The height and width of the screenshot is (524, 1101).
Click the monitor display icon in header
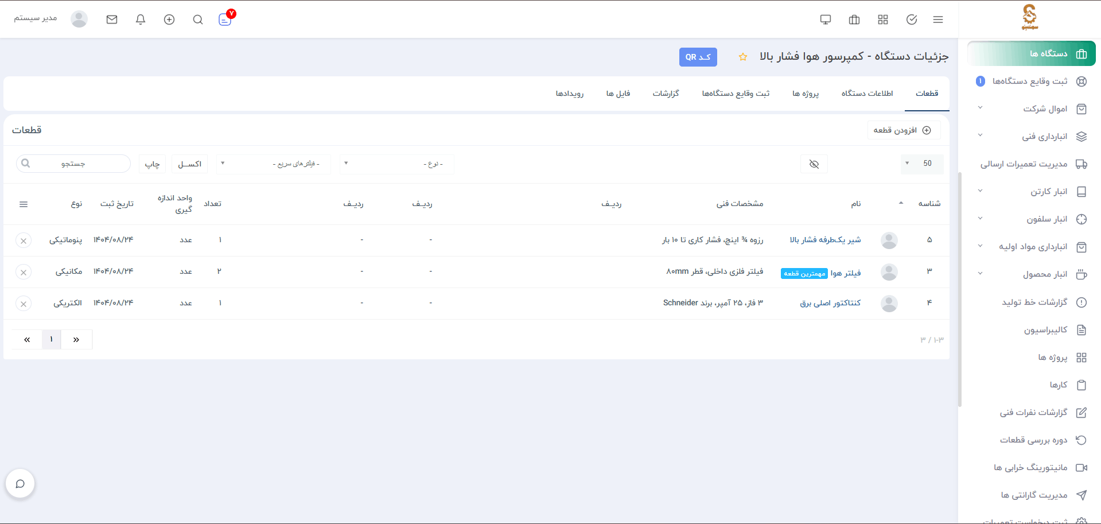pyautogui.click(x=826, y=20)
